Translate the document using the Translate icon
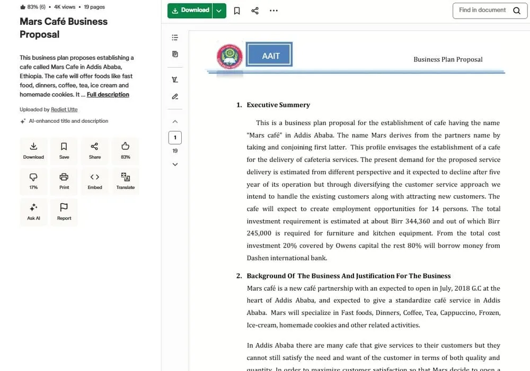The height and width of the screenshot is (371, 530). (x=126, y=180)
